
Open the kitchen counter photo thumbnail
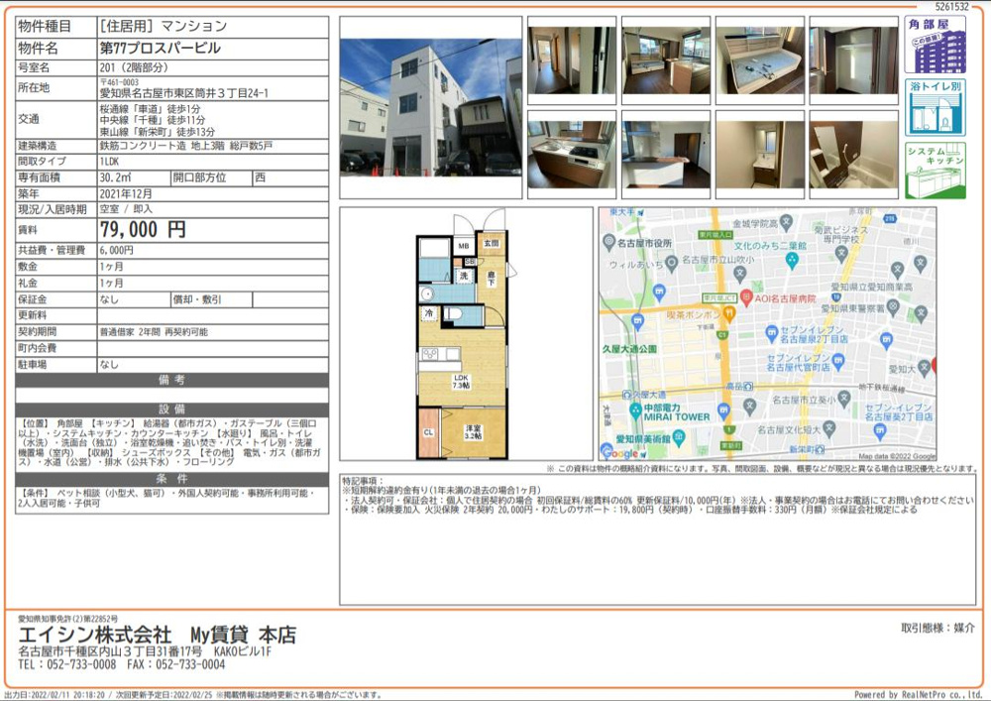point(666,155)
